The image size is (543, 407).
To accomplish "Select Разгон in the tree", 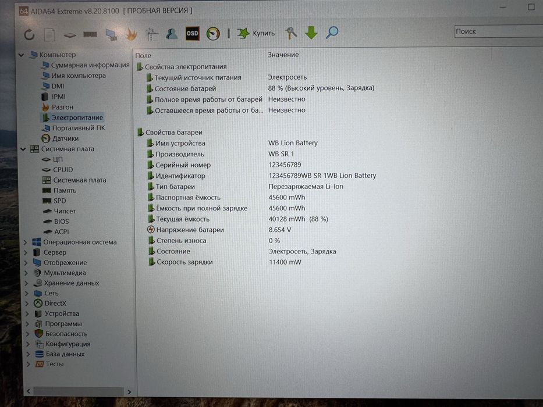I will click(58, 107).
